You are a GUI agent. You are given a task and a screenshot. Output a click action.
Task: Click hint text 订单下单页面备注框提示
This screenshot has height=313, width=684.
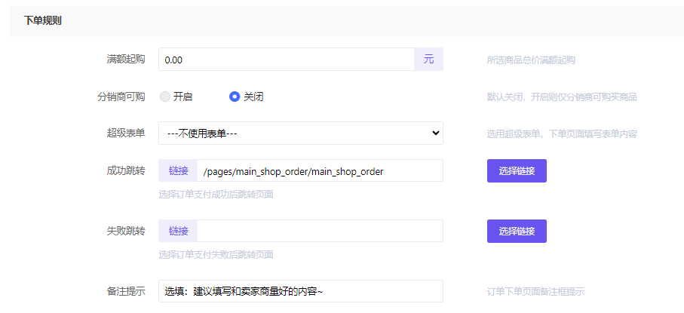tap(535, 292)
